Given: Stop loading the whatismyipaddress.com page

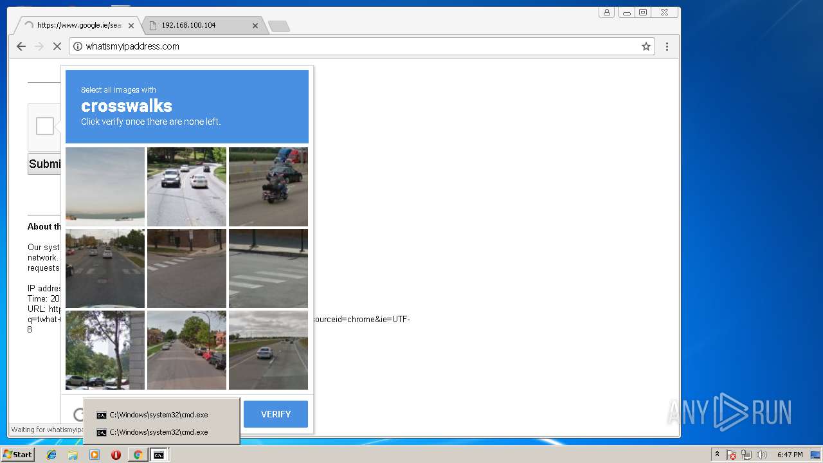Looking at the screenshot, I should coord(57,46).
